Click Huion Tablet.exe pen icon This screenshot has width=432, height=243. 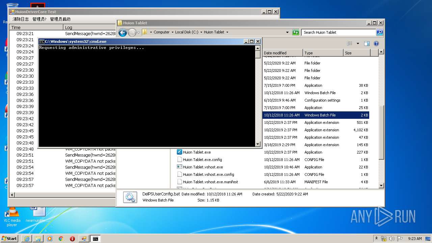coord(180,152)
